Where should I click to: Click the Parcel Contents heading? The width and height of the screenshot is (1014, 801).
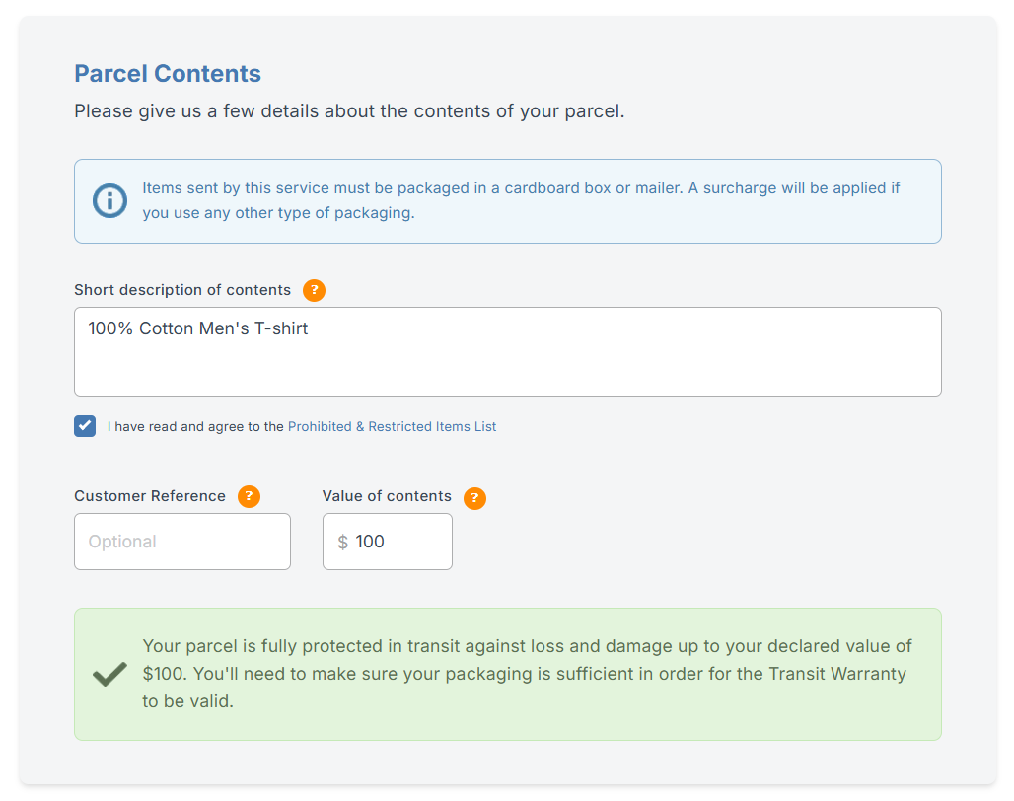(168, 74)
